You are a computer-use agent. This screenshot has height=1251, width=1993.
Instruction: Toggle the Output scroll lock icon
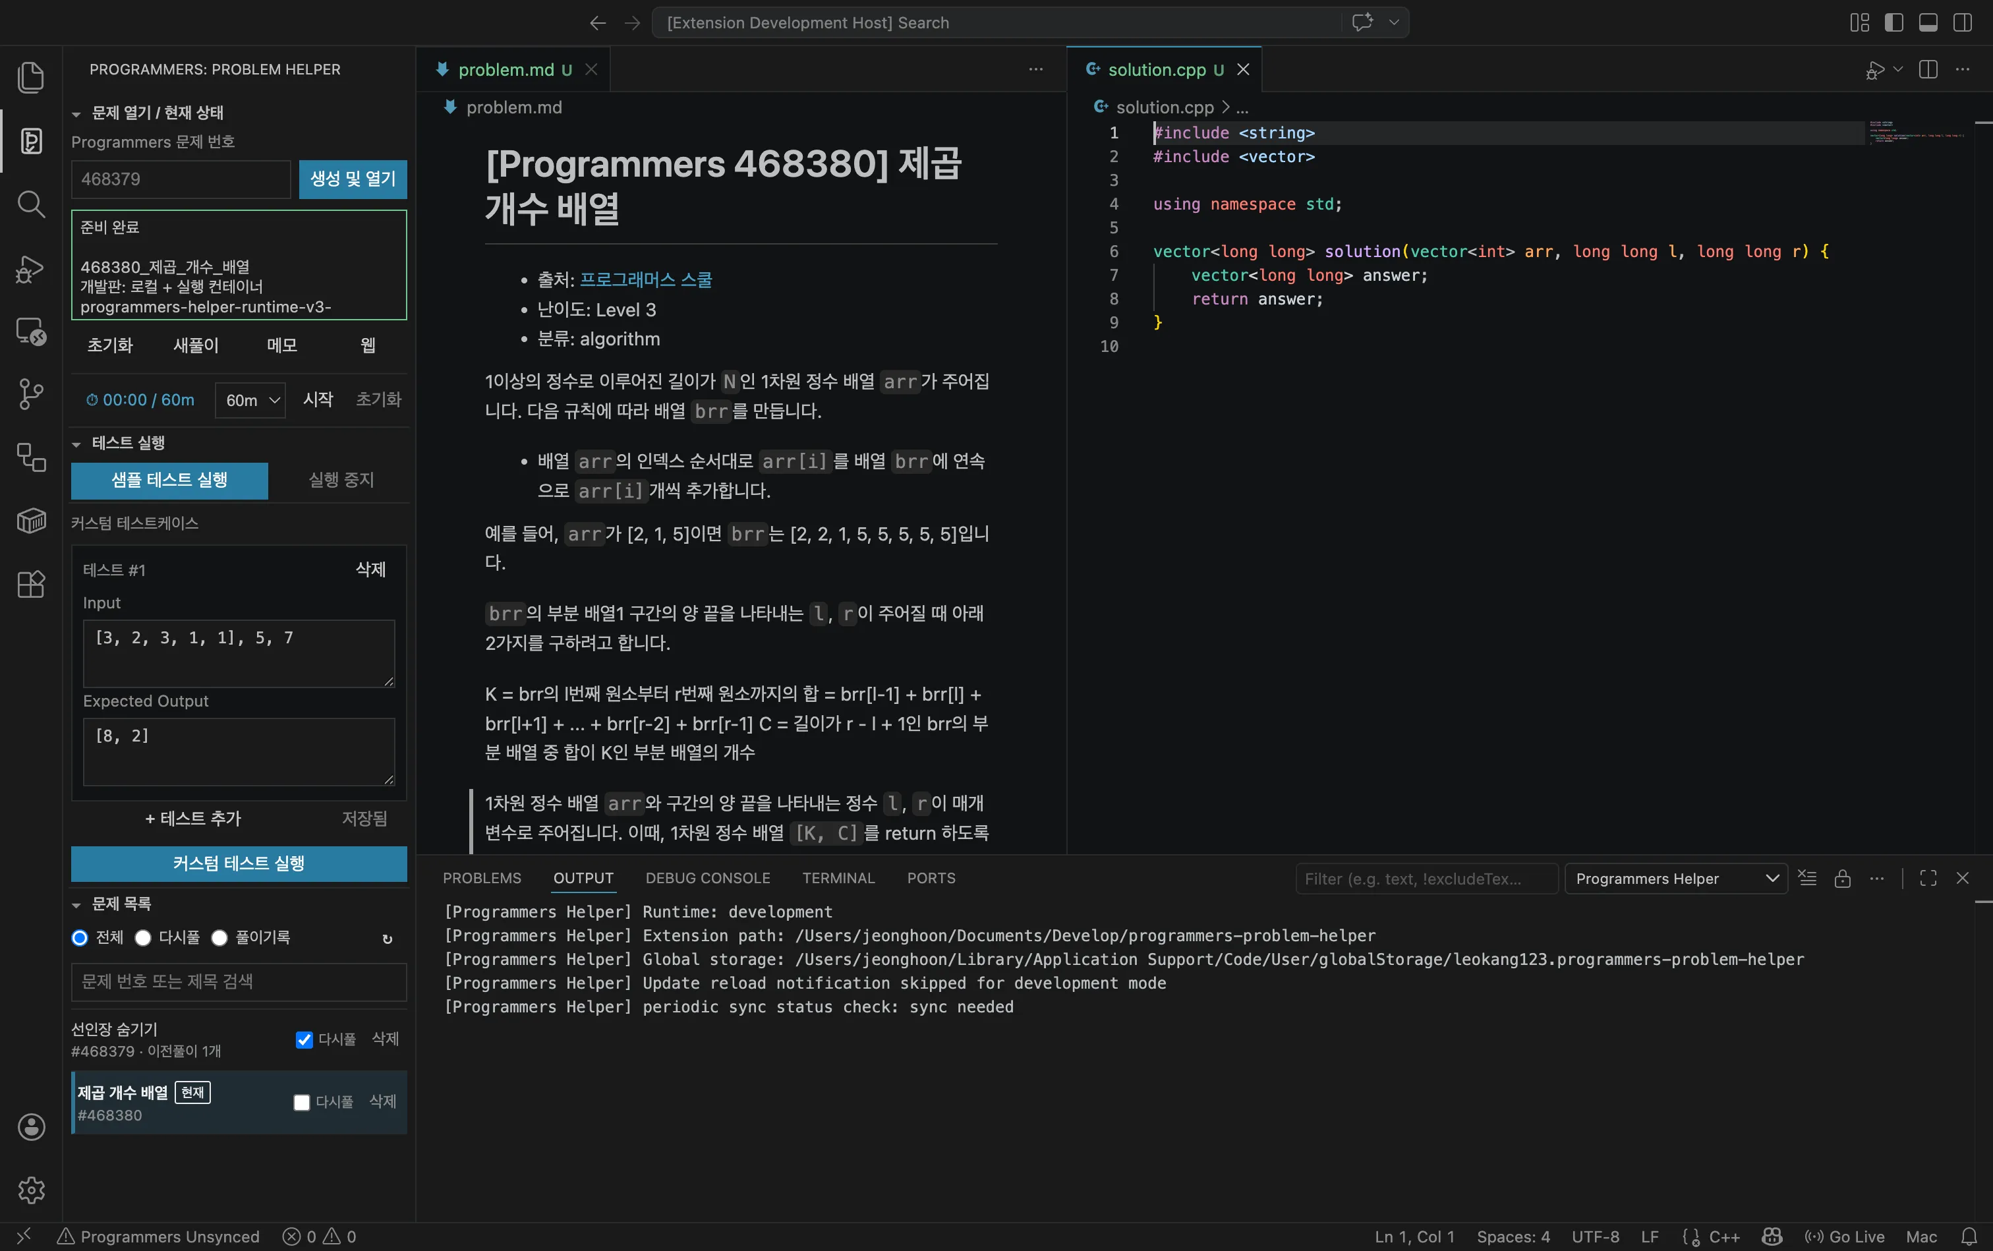click(x=1843, y=878)
